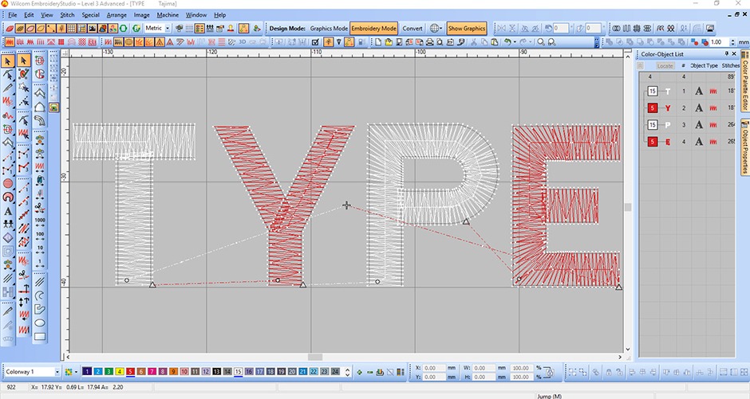Screen dimensions: 750x399
Task: Click the Open design folder icon
Action: (389, 42)
